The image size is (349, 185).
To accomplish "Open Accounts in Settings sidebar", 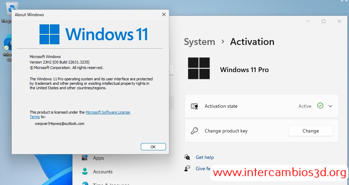I will tap(103, 172).
